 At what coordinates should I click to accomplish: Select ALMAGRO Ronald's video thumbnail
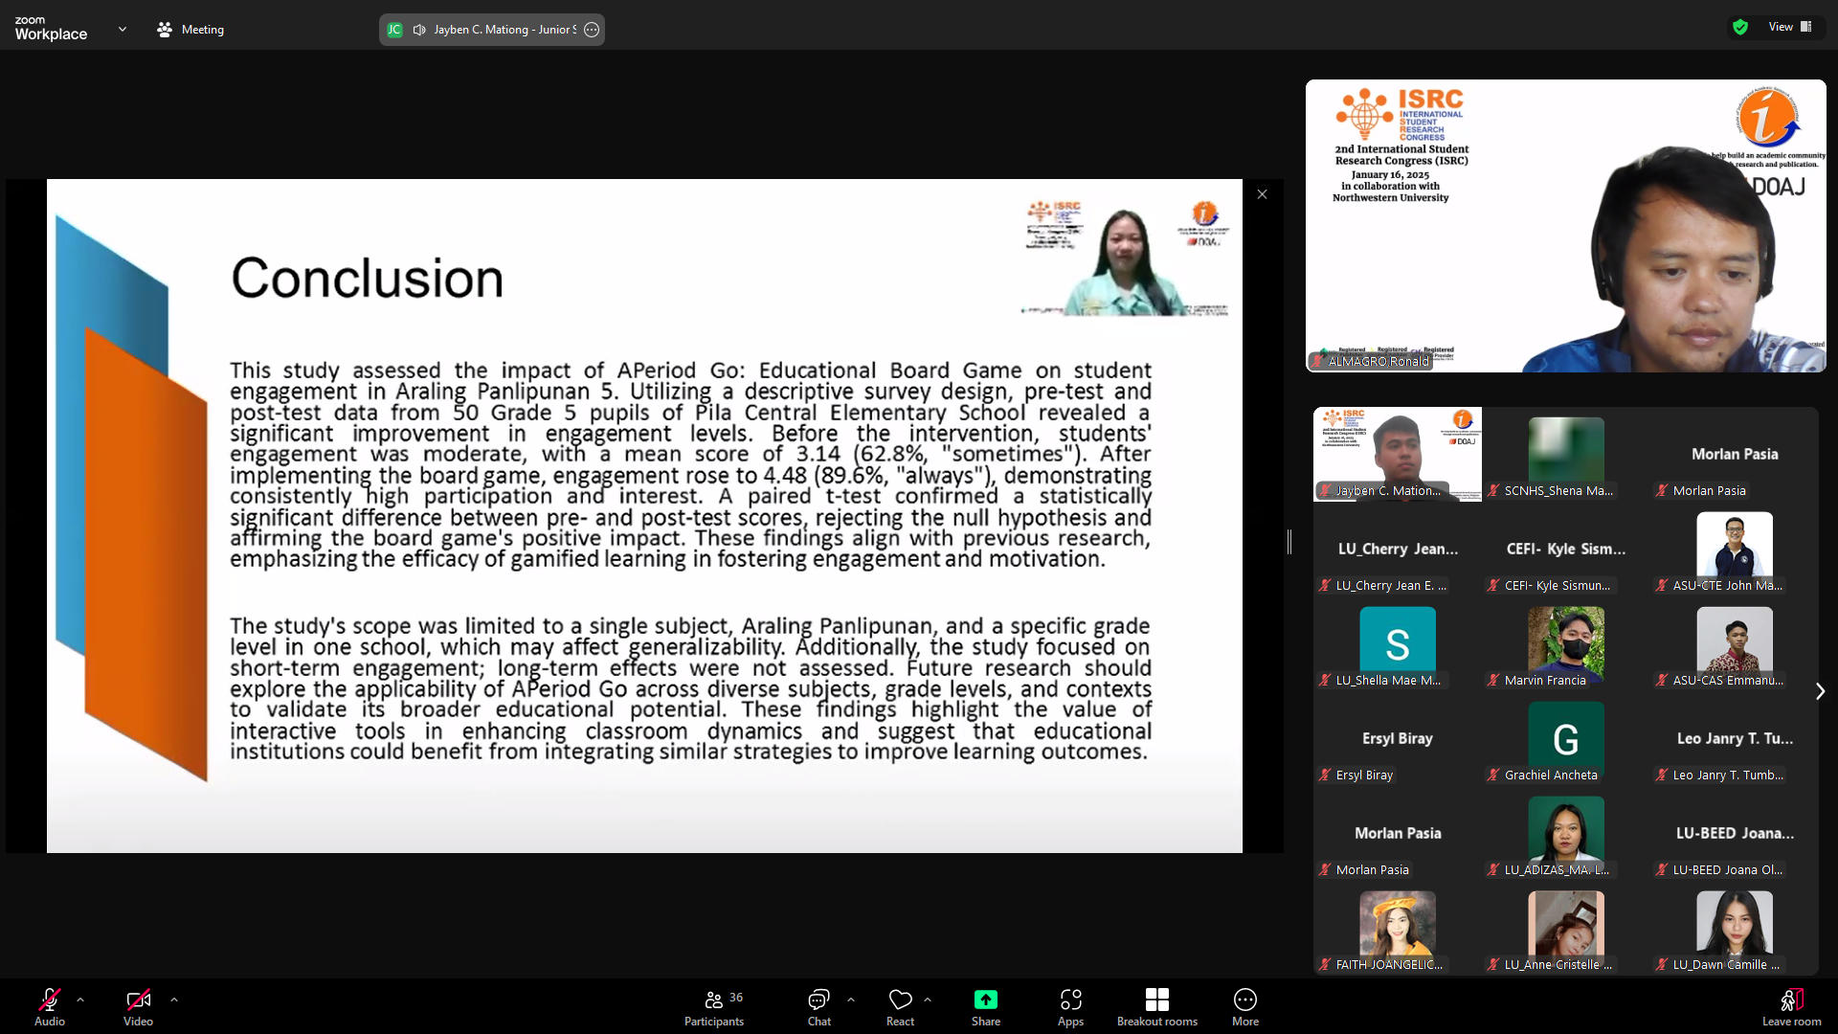pos(1565,226)
